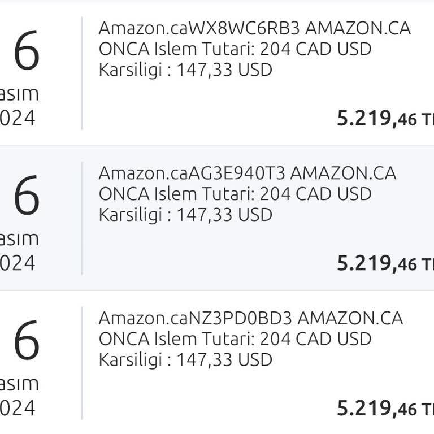The width and height of the screenshot is (434, 434).
Task: Click the month label beside WX8WC6RB3 transaction
Action: [19, 94]
